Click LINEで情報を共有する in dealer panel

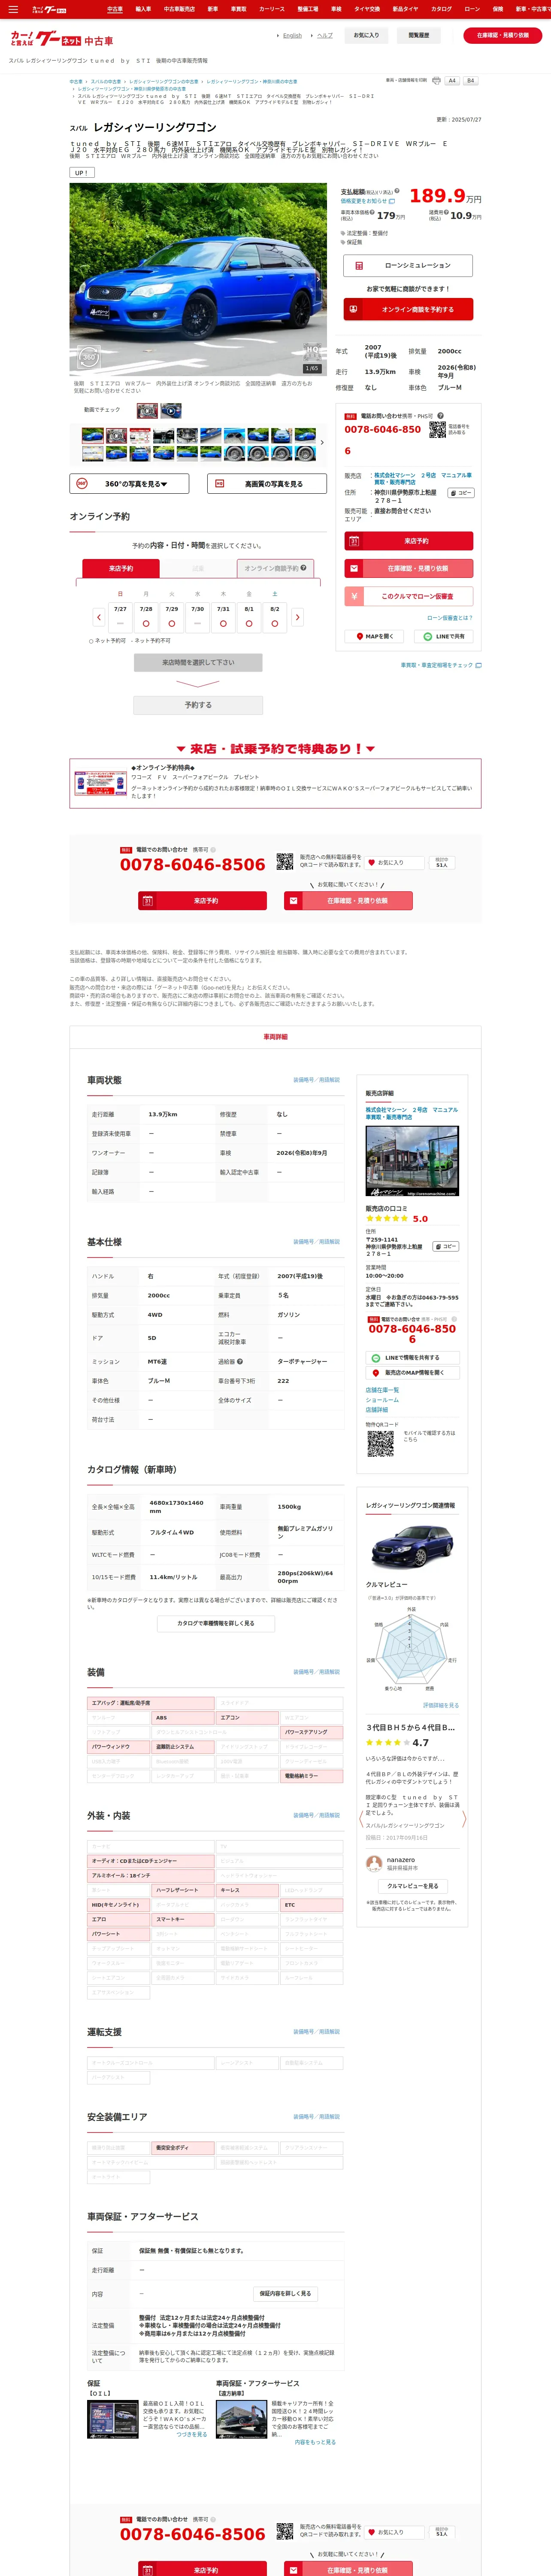click(412, 1357)
